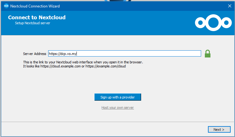Click the separator line above Next button
The width and height of the screenshot is (235, 137).
(x=118, y=122)
